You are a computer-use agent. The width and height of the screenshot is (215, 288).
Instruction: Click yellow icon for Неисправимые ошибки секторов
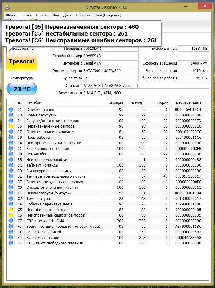(11, 215)
